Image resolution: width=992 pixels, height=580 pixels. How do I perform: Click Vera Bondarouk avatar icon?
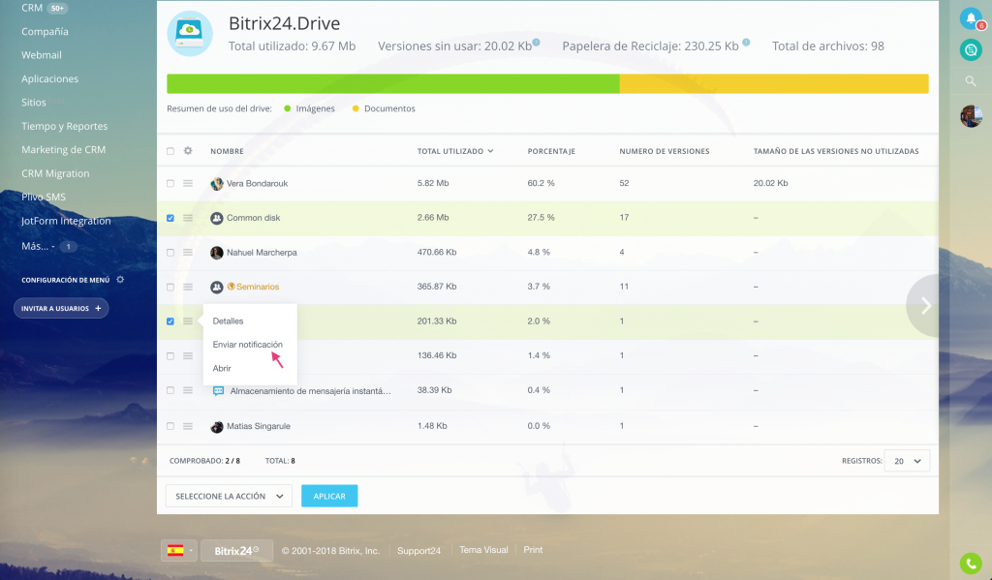(x=216, y=183)
